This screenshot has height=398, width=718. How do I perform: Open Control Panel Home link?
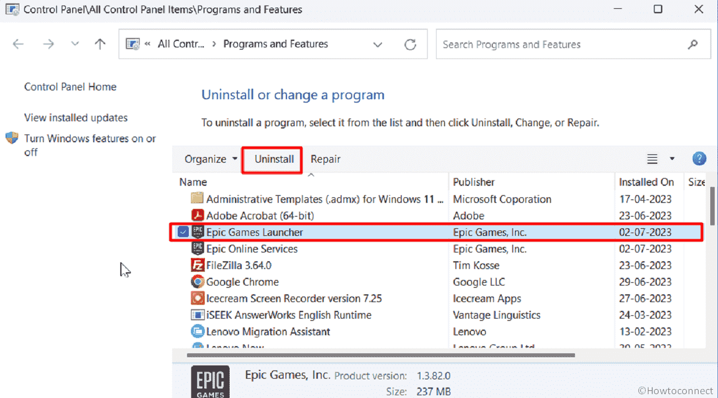[x=70, y=87]
